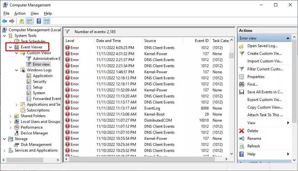Click Copy Custom View action

pos(265,107)
